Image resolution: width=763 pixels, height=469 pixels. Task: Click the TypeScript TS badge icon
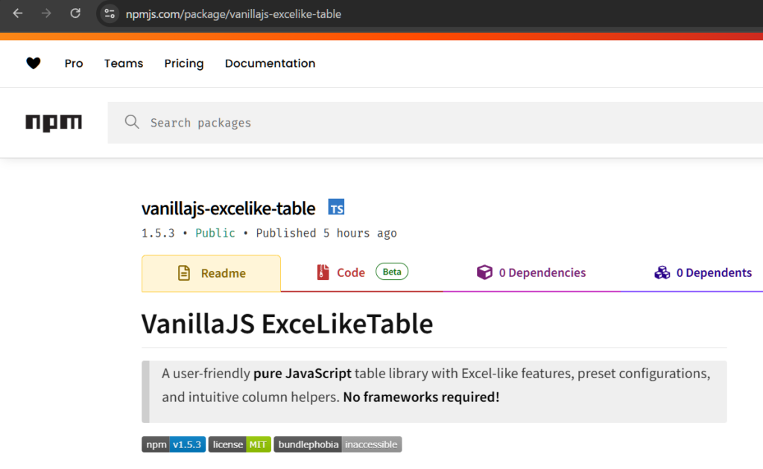point(336,208)
